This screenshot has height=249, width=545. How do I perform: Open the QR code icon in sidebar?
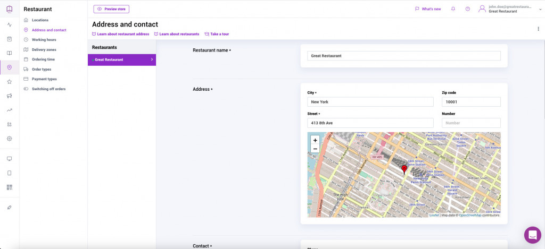9,187
